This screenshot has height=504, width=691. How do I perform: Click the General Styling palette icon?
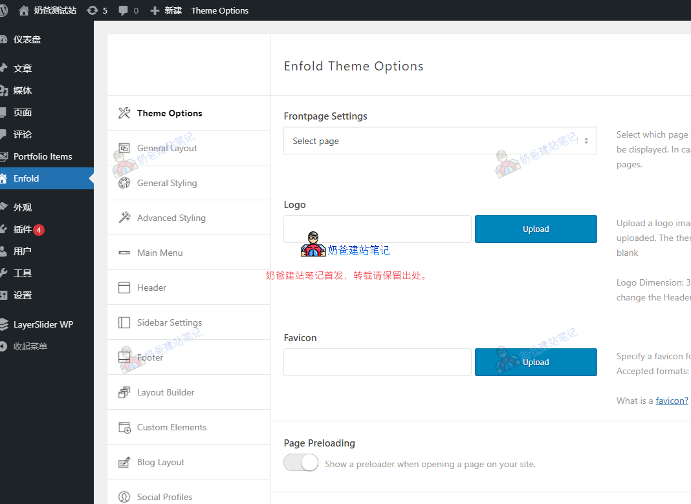tap(124, 183)
